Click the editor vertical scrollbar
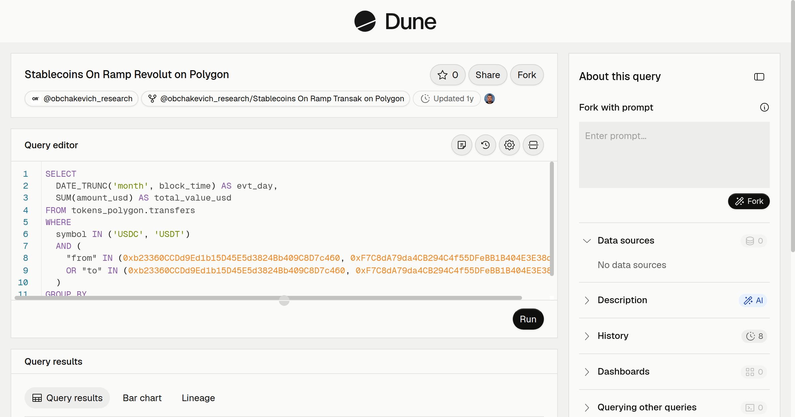 pyautogui.click(x=552, y=219)
